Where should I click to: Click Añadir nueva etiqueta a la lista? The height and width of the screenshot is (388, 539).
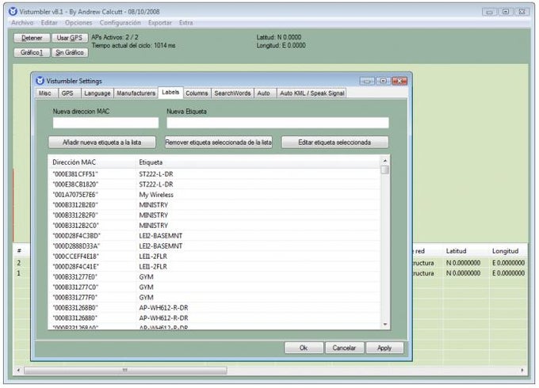102,143
